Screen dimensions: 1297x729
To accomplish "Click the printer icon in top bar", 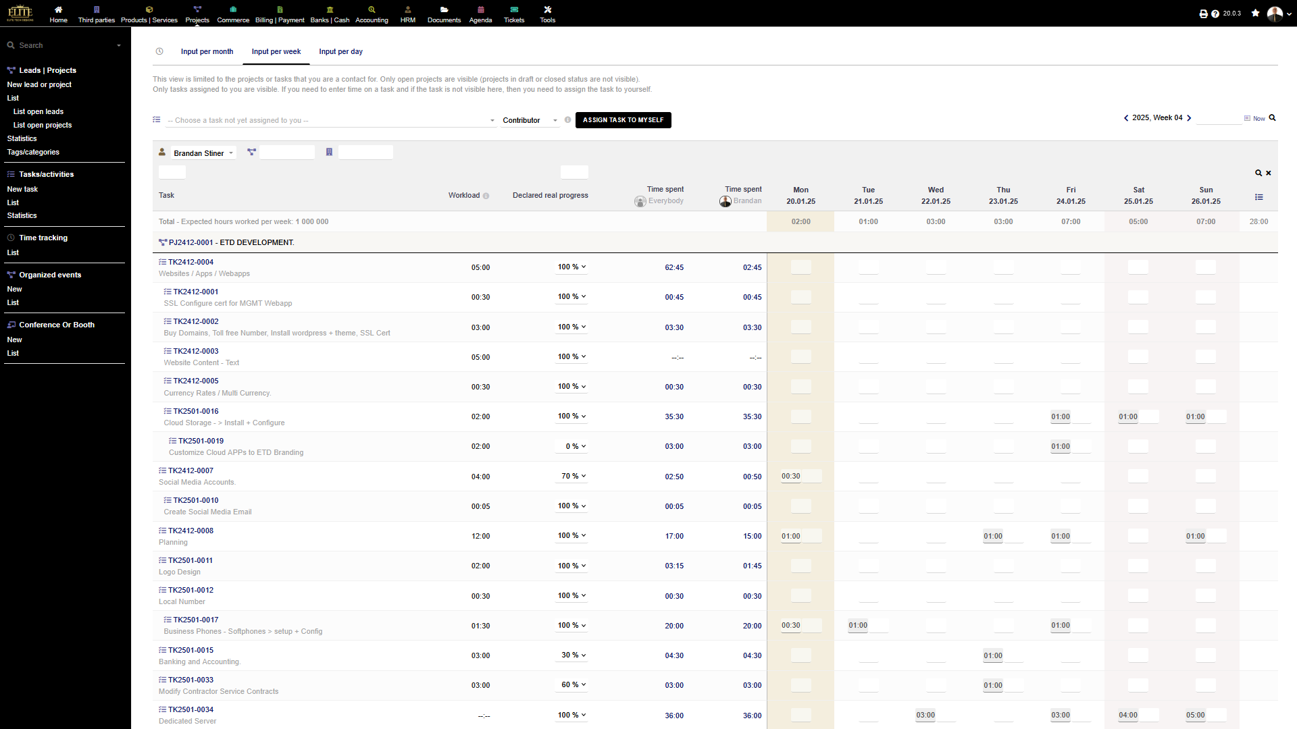I will coord(1203,13).
